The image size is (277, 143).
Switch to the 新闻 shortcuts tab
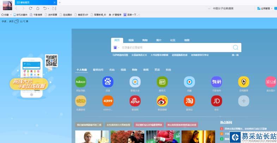coord(146,70)
